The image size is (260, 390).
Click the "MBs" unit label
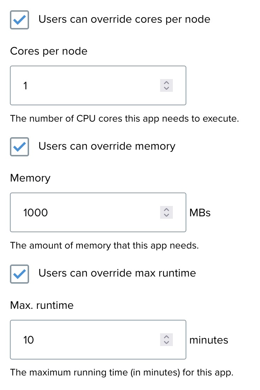[200, 213]
